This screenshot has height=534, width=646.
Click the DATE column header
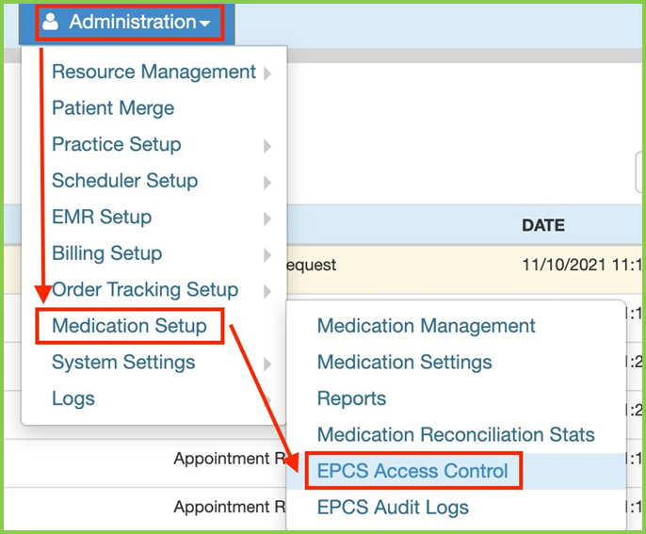[543, 226]
